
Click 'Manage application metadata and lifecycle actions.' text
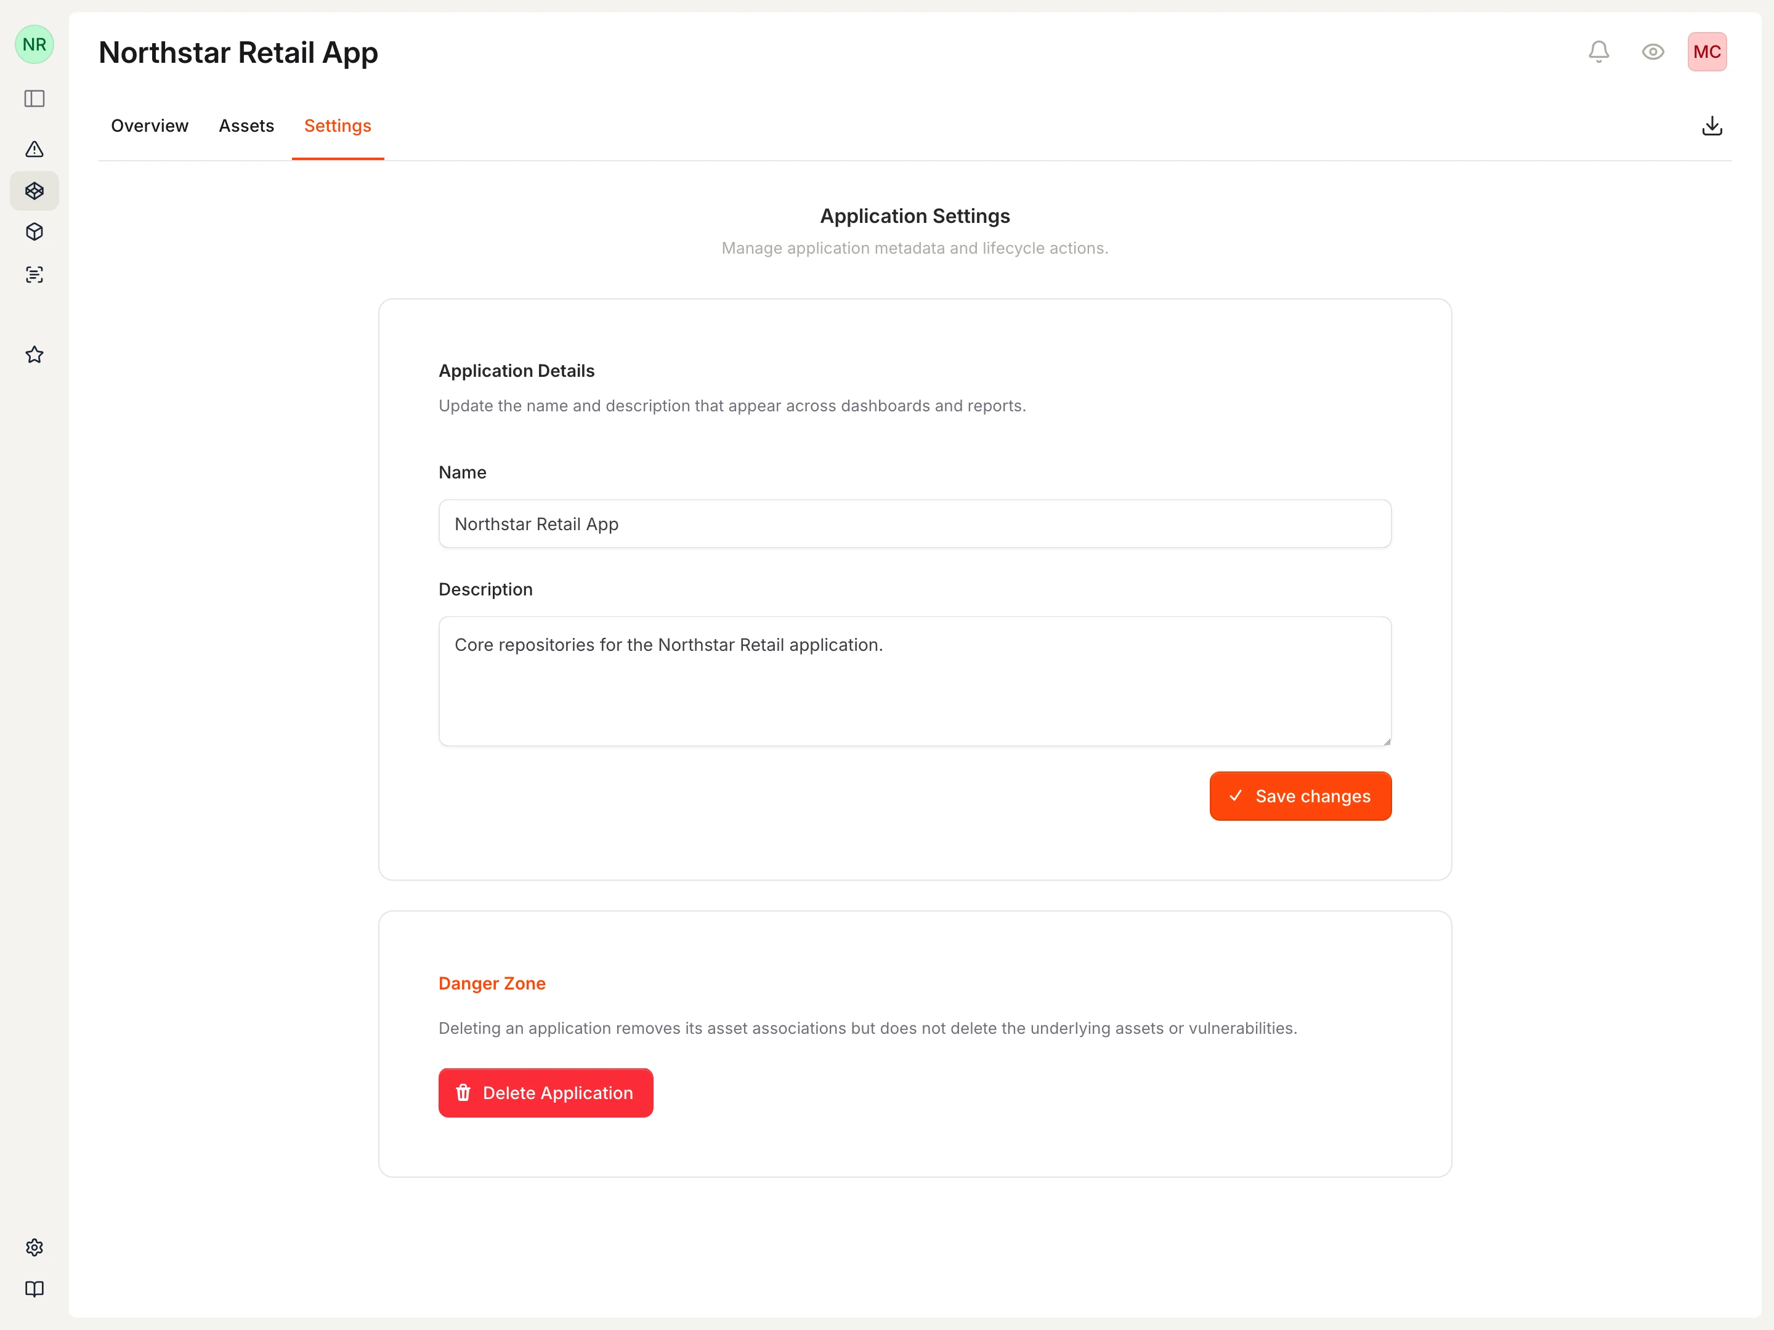(915, 249)
